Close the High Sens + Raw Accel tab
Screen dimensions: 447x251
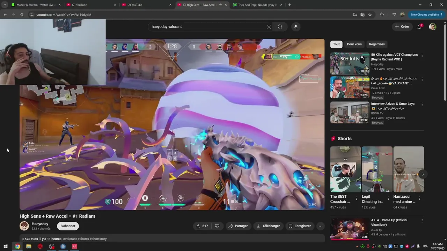coord(226,5)
